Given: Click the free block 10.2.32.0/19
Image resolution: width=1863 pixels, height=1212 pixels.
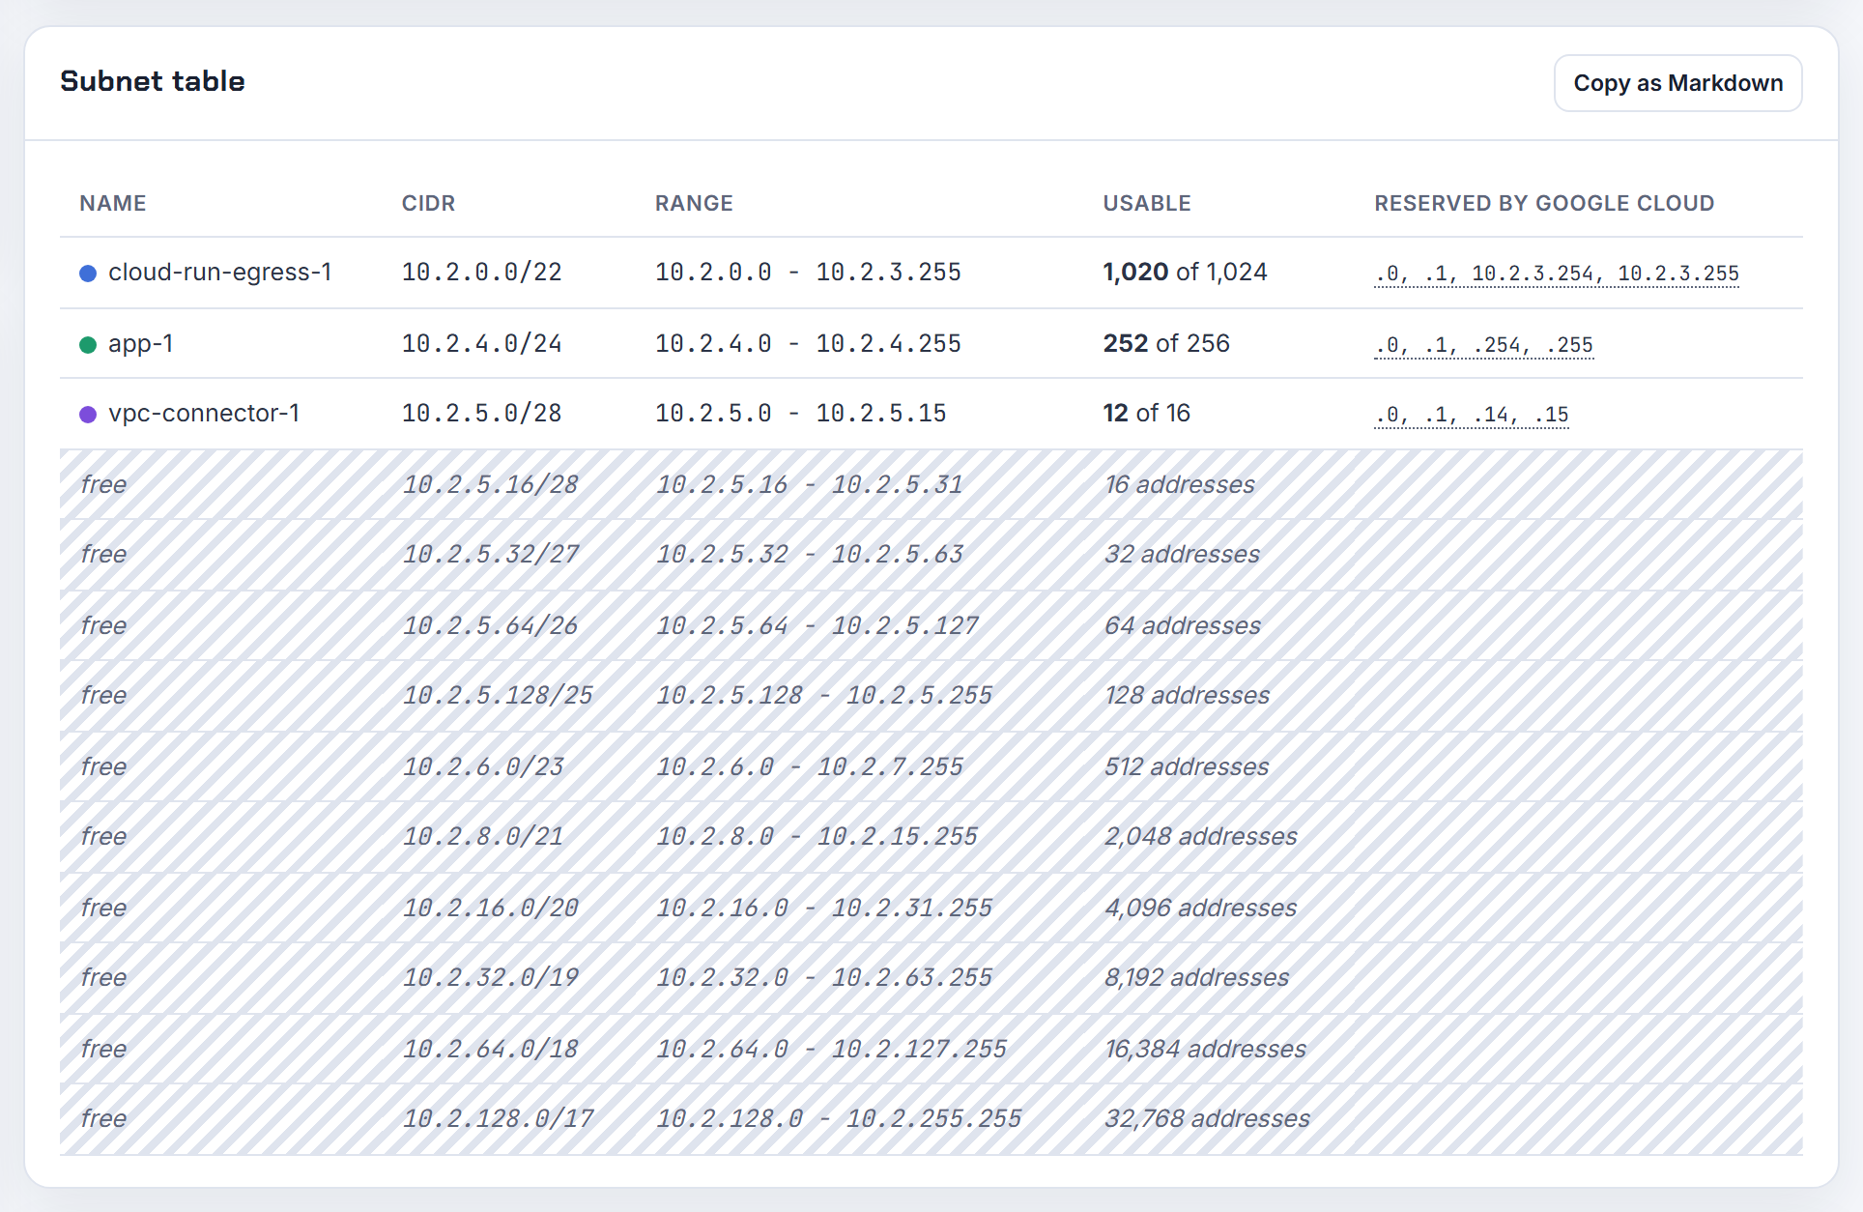Looking at the screenshot, I should (x=931, y=978).
